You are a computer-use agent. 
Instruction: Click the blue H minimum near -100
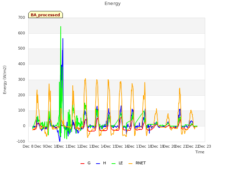[x=60, y=141]
